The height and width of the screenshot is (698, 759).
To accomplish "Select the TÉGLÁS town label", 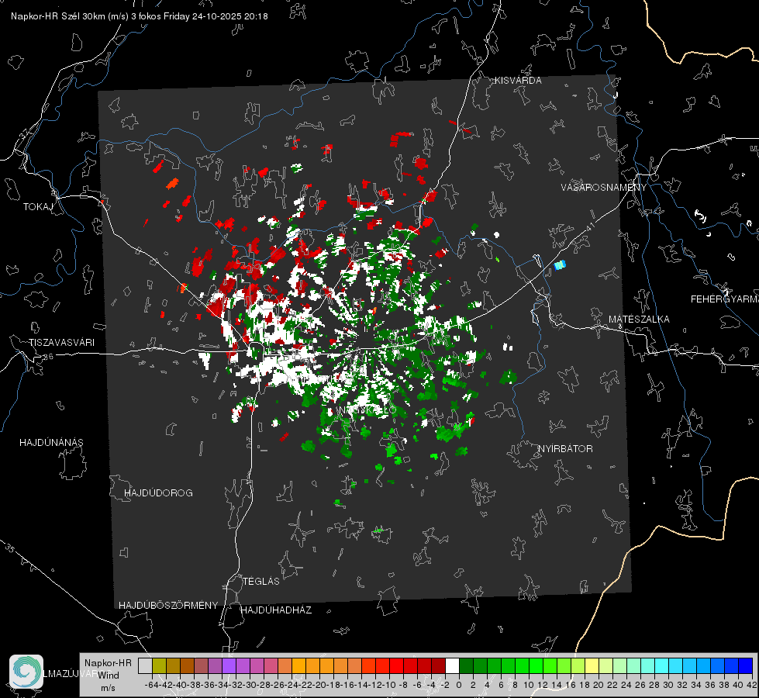I will click(x=261, y=581).
